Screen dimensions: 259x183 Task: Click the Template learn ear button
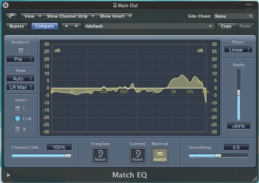[100, 155]
